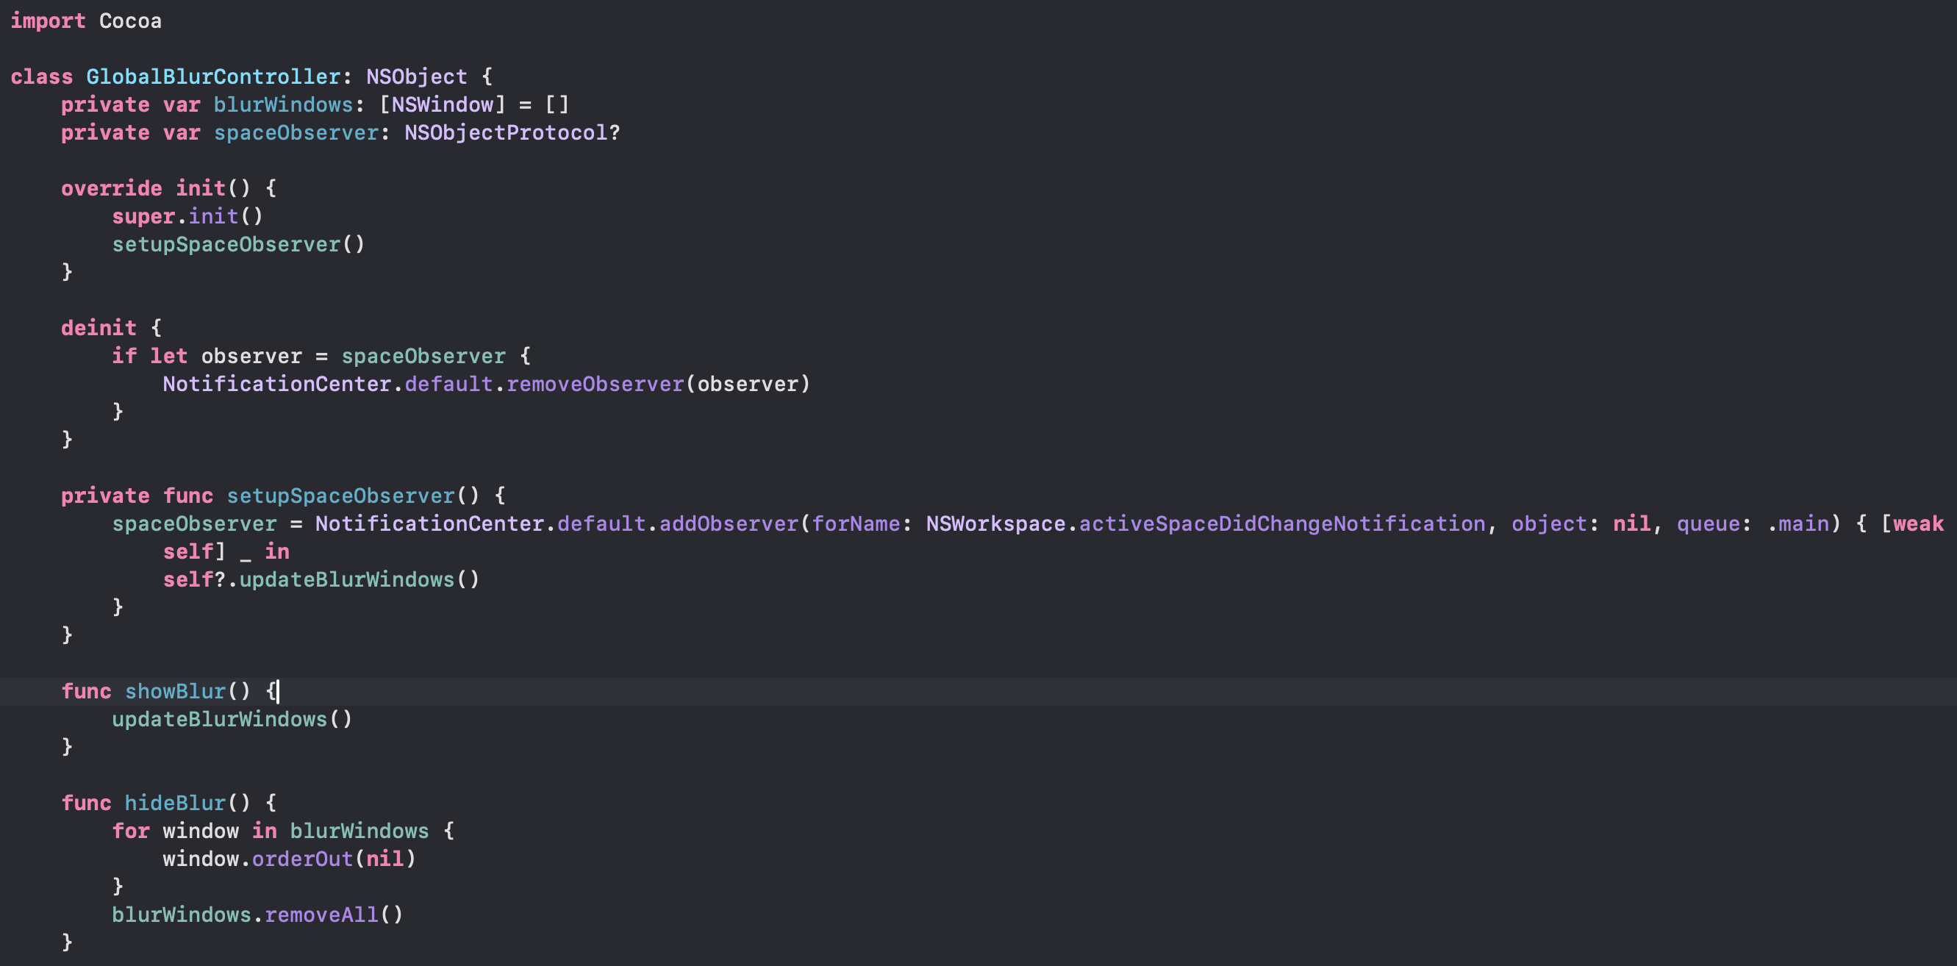Click the 'setupSpaceObserver()' call inside init
1957x966 pixels.
[x=238, y=245]
